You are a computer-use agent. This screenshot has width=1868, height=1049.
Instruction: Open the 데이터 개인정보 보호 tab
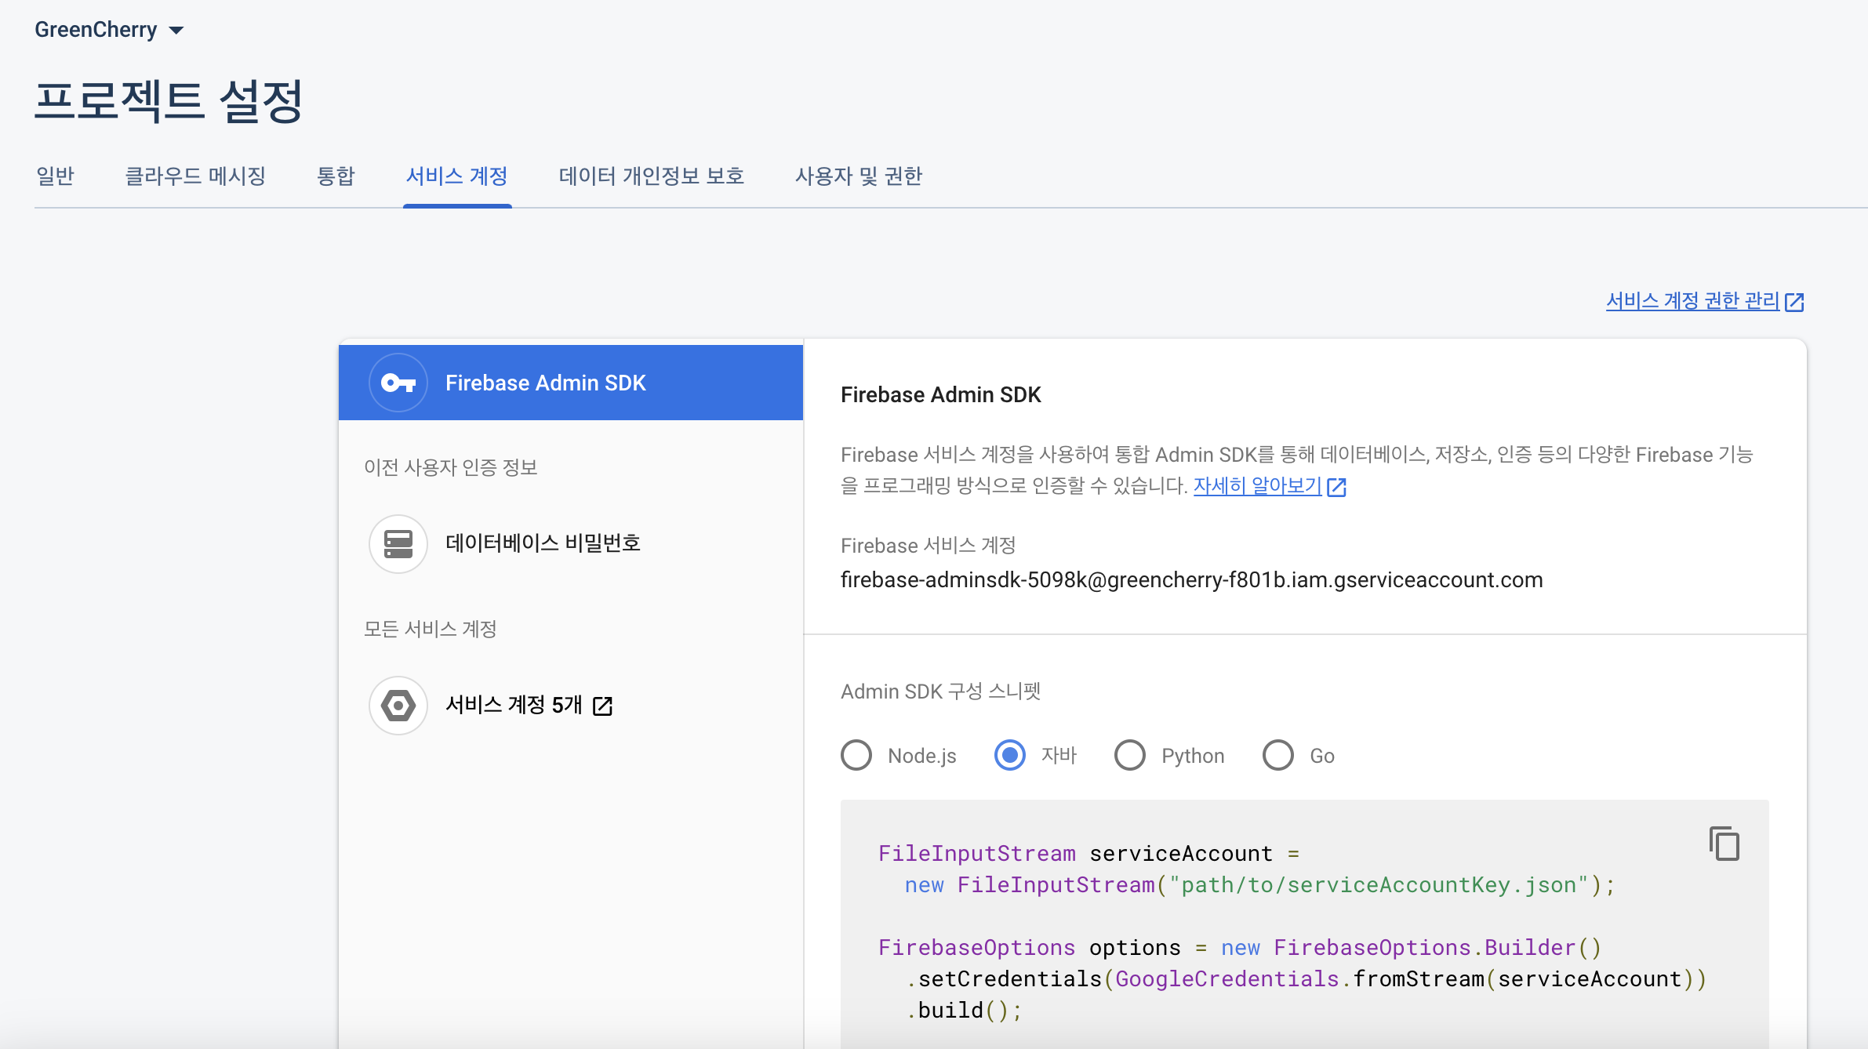651,176
